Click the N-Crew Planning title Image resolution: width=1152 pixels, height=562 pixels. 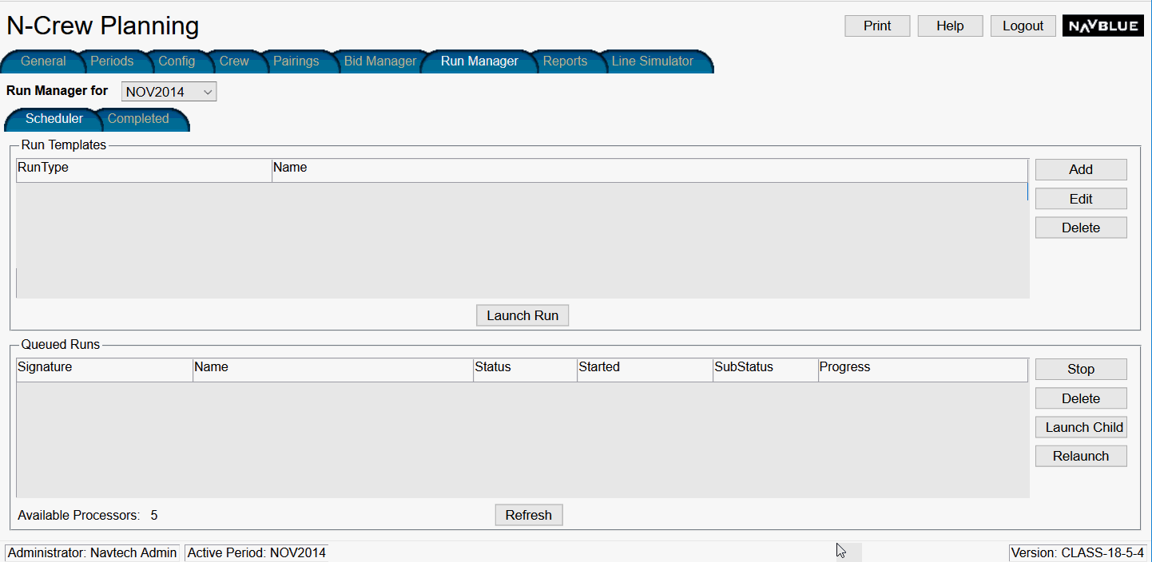coord(103,26)
